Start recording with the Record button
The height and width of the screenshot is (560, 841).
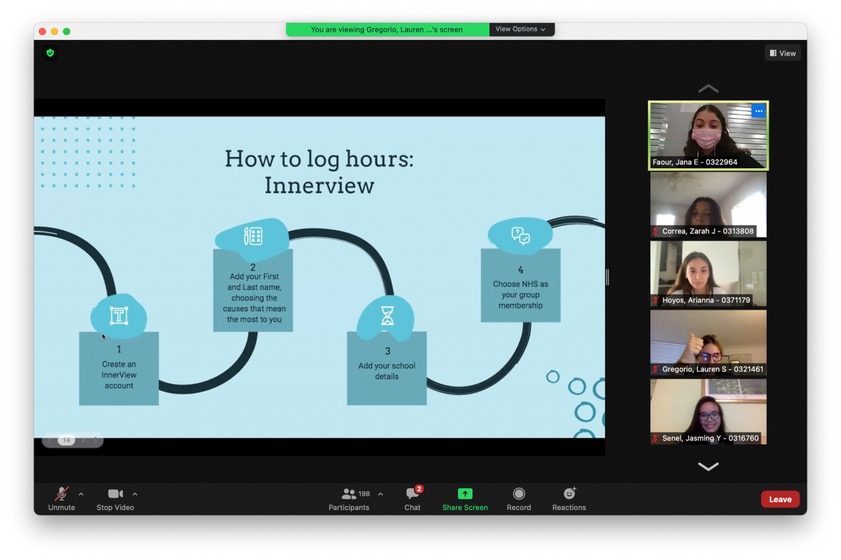(519, 499)
